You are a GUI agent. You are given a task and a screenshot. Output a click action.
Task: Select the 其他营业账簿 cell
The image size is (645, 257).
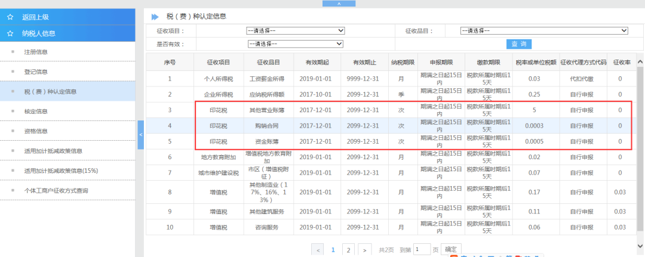tap(268, 110)
